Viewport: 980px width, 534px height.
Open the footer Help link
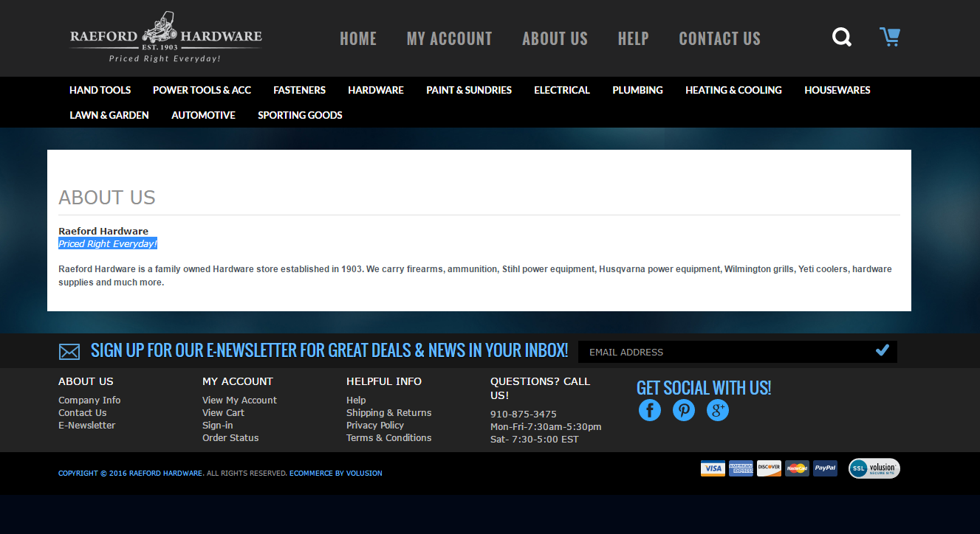coord(356,400)
